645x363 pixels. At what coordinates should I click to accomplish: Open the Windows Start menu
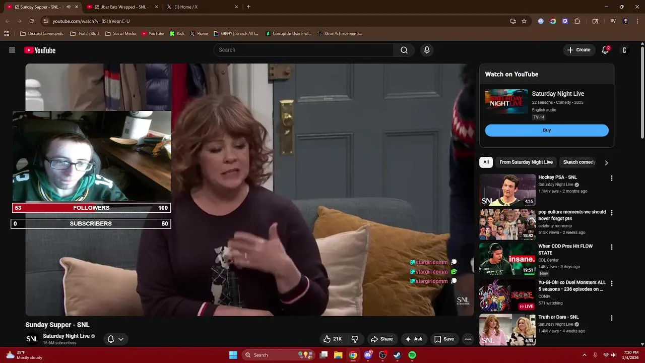233,355
